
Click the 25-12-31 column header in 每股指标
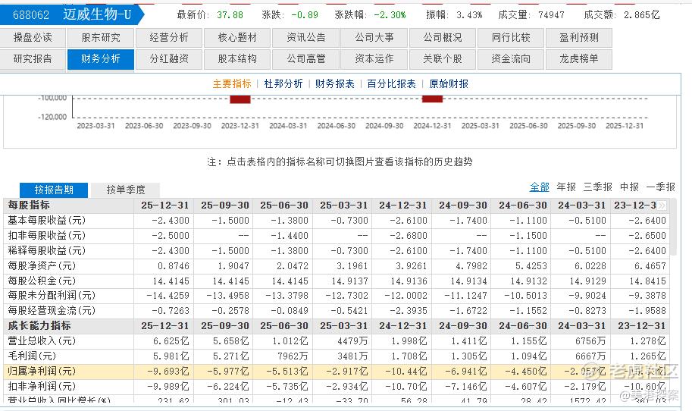coord(164,206)
